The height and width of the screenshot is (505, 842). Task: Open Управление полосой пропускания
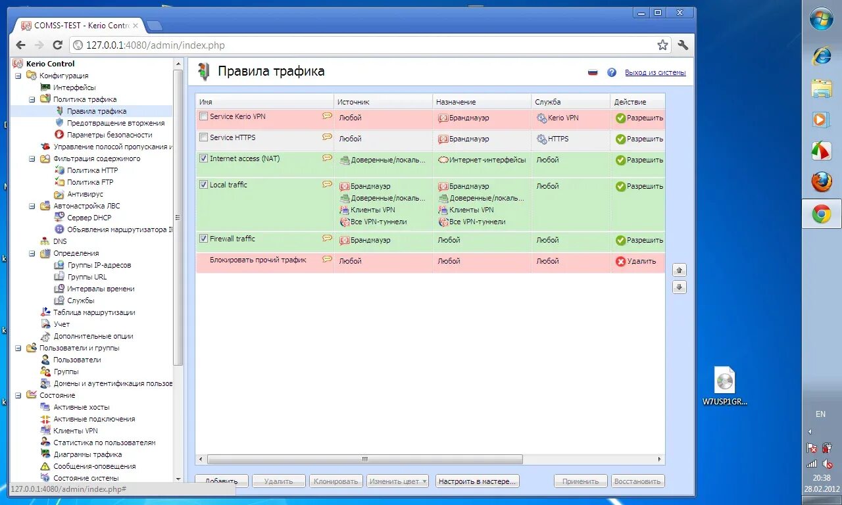coord(112,147)
